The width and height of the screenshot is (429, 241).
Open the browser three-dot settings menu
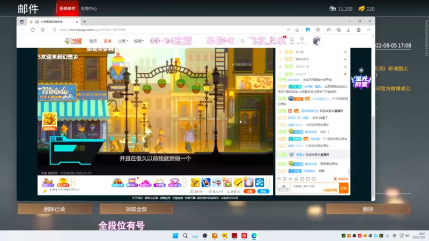tap(369, 30)
